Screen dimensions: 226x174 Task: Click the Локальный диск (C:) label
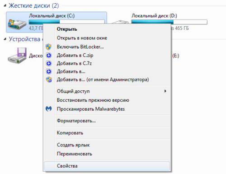coord(52,16)
